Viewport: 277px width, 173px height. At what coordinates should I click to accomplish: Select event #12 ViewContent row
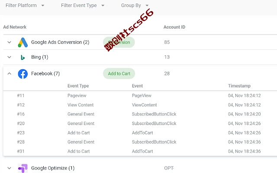tap(140, 105)
